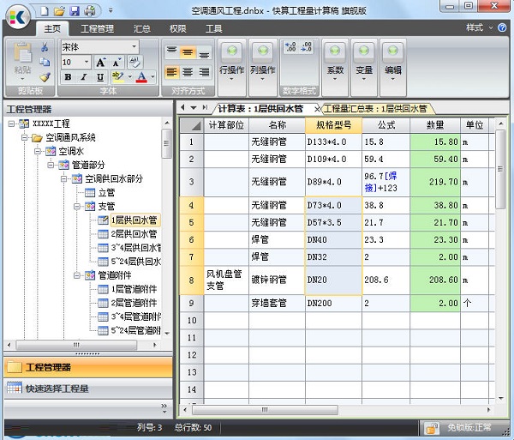Screen dimensions: 514x440
Task: Collapse the 空调水 tree node
Action: [39, 151]
